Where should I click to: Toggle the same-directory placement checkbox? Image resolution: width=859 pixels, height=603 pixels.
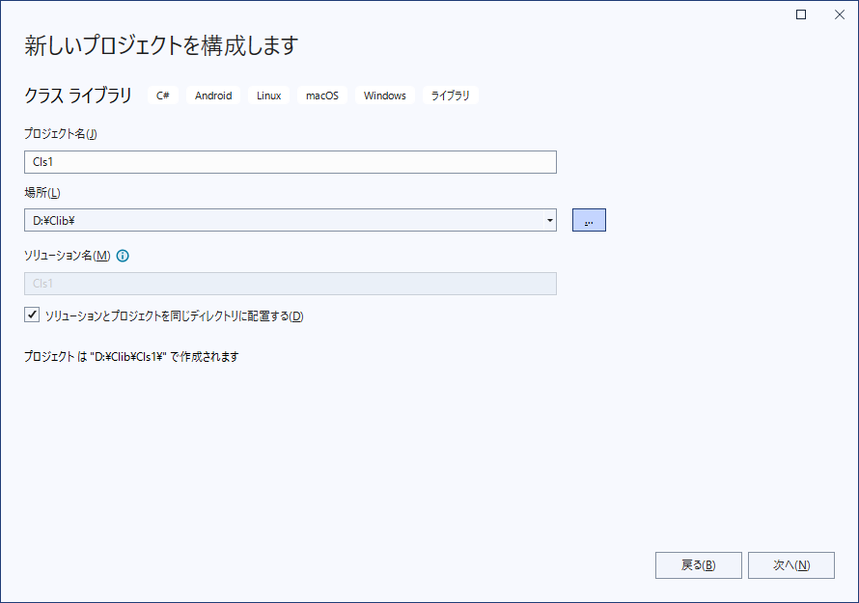click(x=33, y=315)
